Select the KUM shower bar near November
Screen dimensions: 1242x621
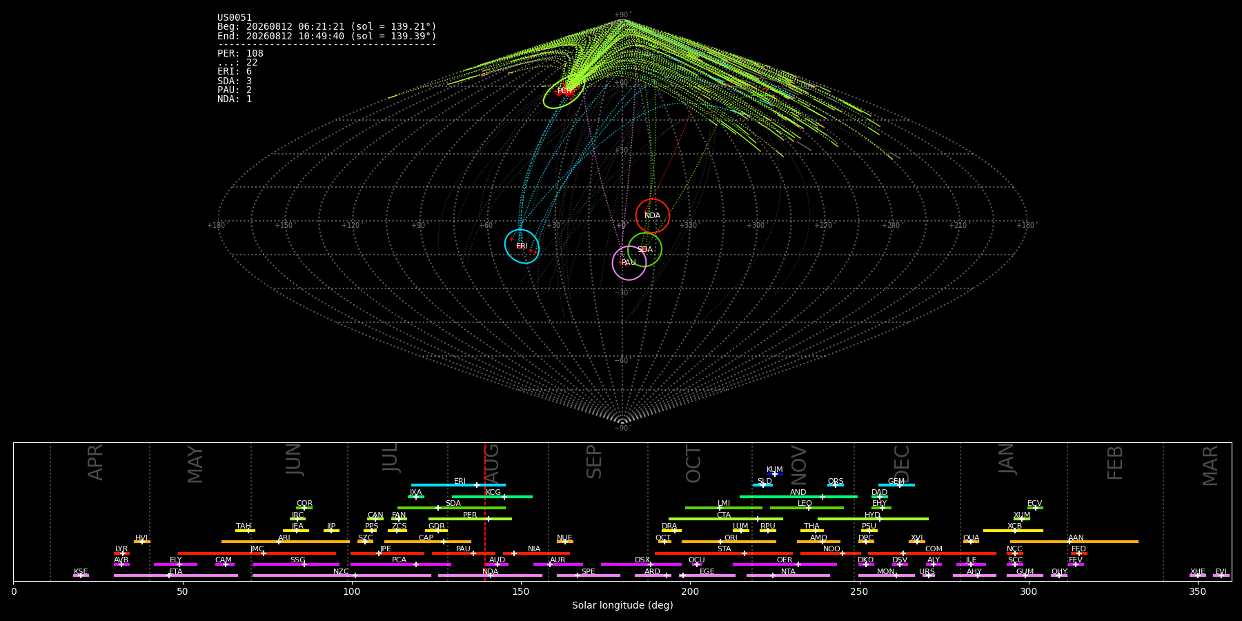pos(775,474)
